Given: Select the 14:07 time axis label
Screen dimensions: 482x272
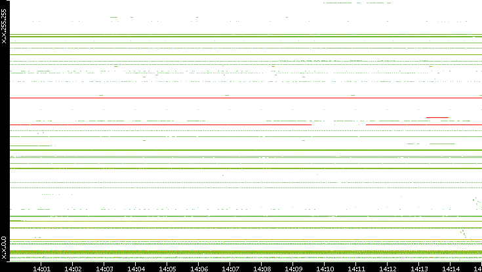Looking at the screenshot, I should [230, 269].
